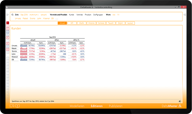Select the Skonto measure in filter bar
Viewport: 192px width, 114px height.
coord(33,18)
